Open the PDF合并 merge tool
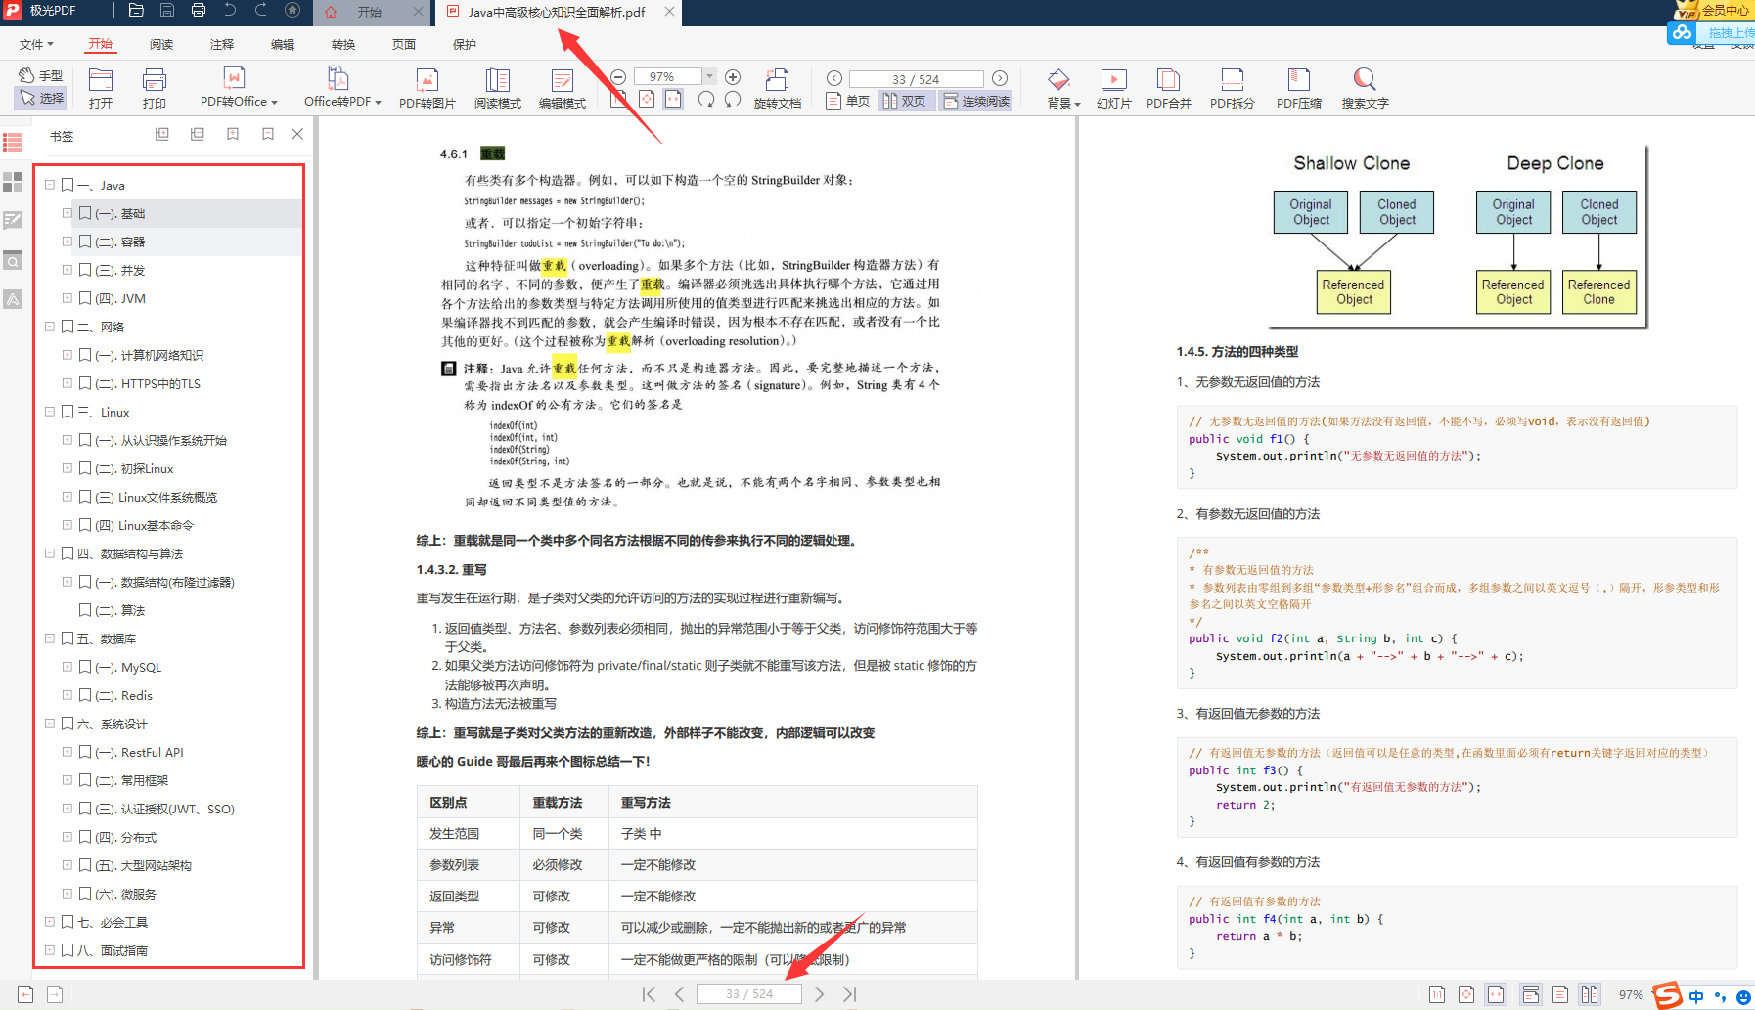1755x1010 pixels. click(x=1168, y=88)
